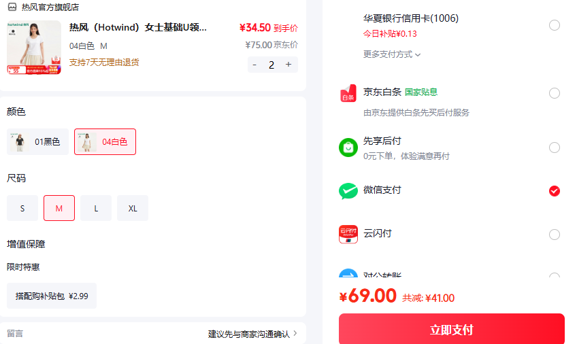Click the 共减: ¥41.00 discount text
Screen dimensions: 577x344
click(429, 298)
